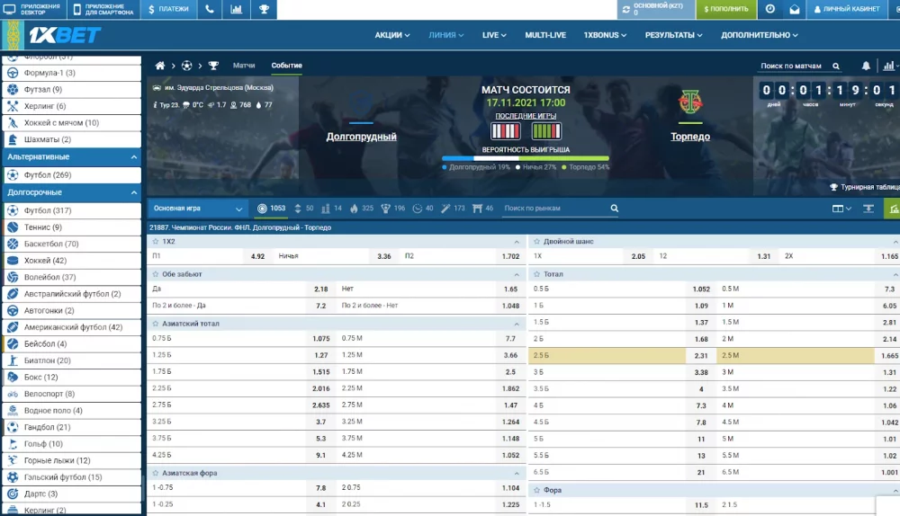Collapse the Долгосрочные sidebar section

(134, 192)
